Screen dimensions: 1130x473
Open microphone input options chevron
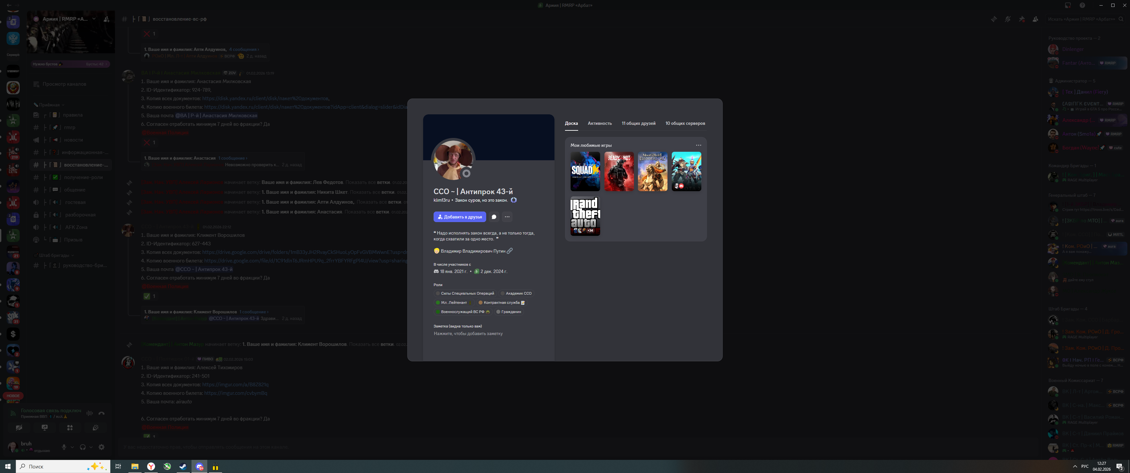click(72, 447)
